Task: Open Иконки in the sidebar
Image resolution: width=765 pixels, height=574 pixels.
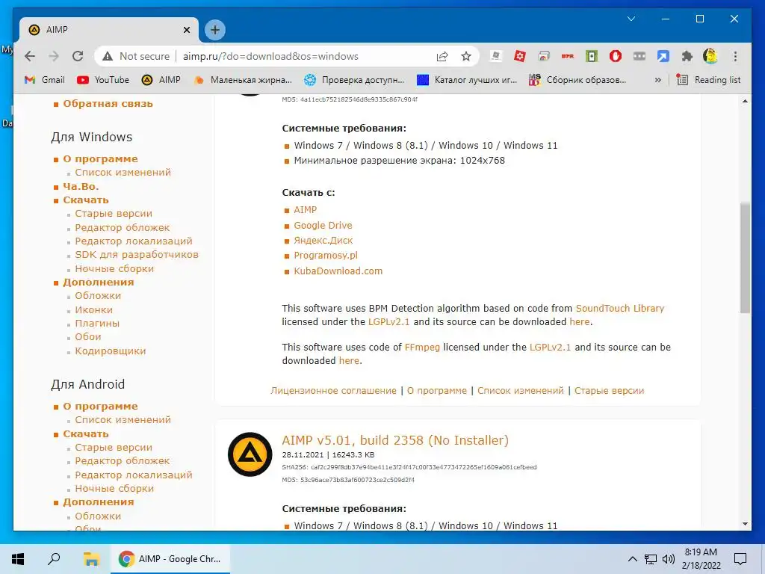Action: 93,310
